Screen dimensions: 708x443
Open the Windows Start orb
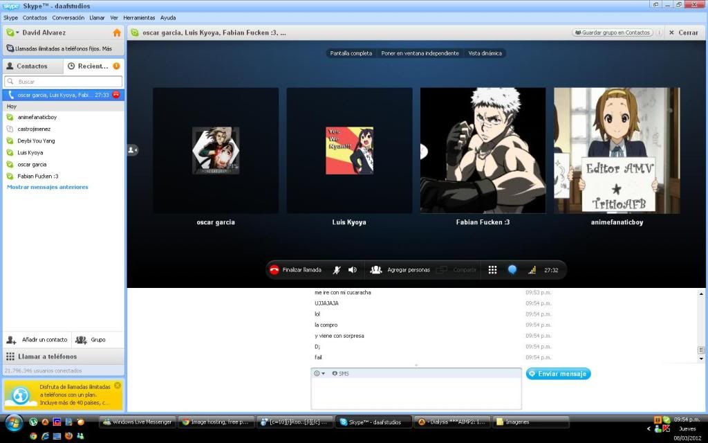click(x=14, y=423)
